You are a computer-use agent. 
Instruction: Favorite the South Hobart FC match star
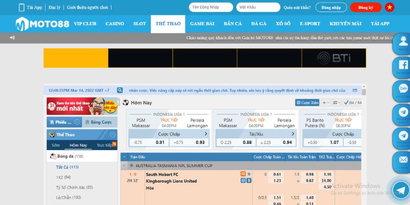[249, 174]
